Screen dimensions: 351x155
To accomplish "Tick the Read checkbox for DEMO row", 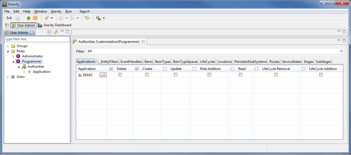I will [240, 75].
